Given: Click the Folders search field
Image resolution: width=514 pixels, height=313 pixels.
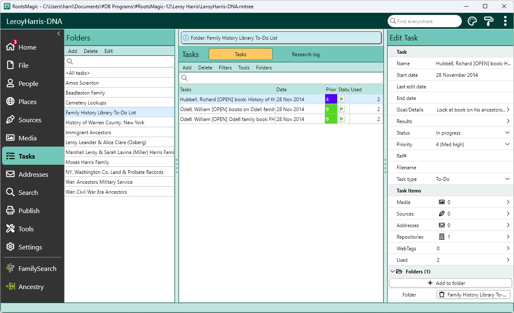Looking at the screenshot, I should click(x=119, y=62).
